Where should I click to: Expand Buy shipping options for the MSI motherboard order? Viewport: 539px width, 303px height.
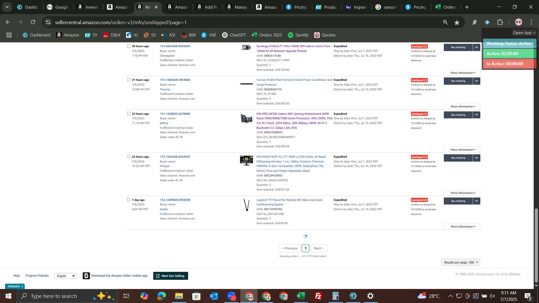tap(477, 115)
